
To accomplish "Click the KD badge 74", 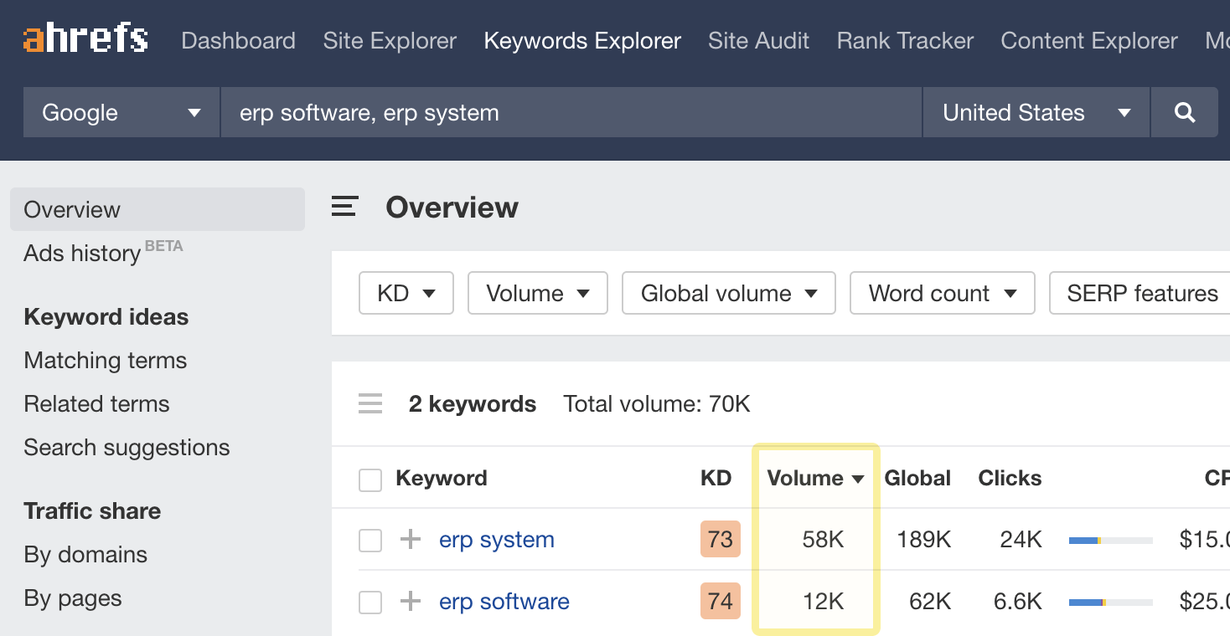I will click(x=720, y=602).
